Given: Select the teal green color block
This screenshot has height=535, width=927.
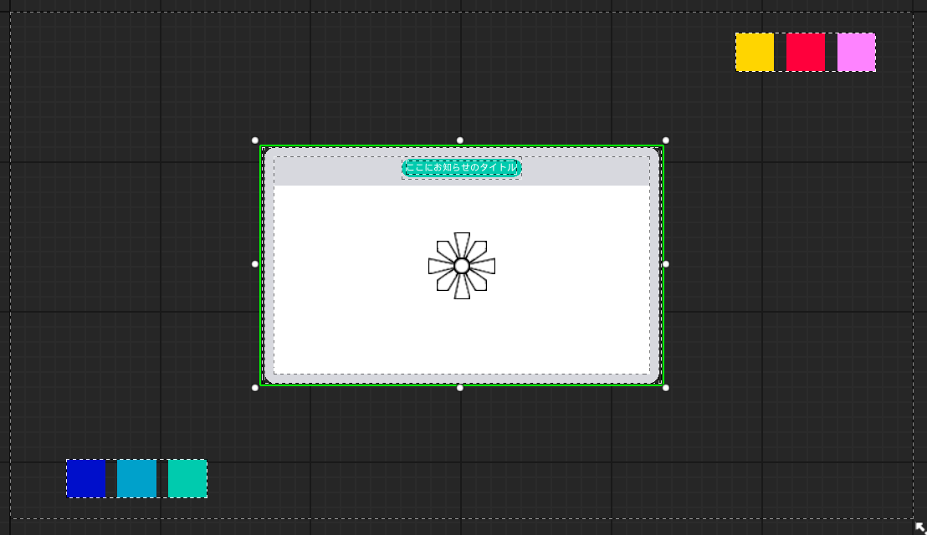Looking at the screenshot, I should 187,478.
